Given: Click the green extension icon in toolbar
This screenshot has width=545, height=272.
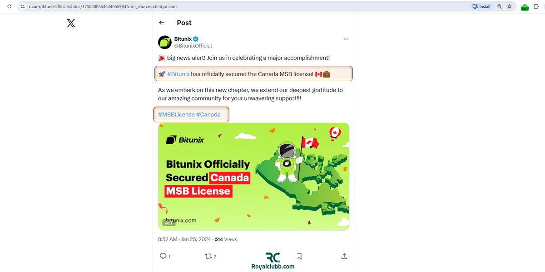Looking at the screenshot, I should (x=525, y=7).
